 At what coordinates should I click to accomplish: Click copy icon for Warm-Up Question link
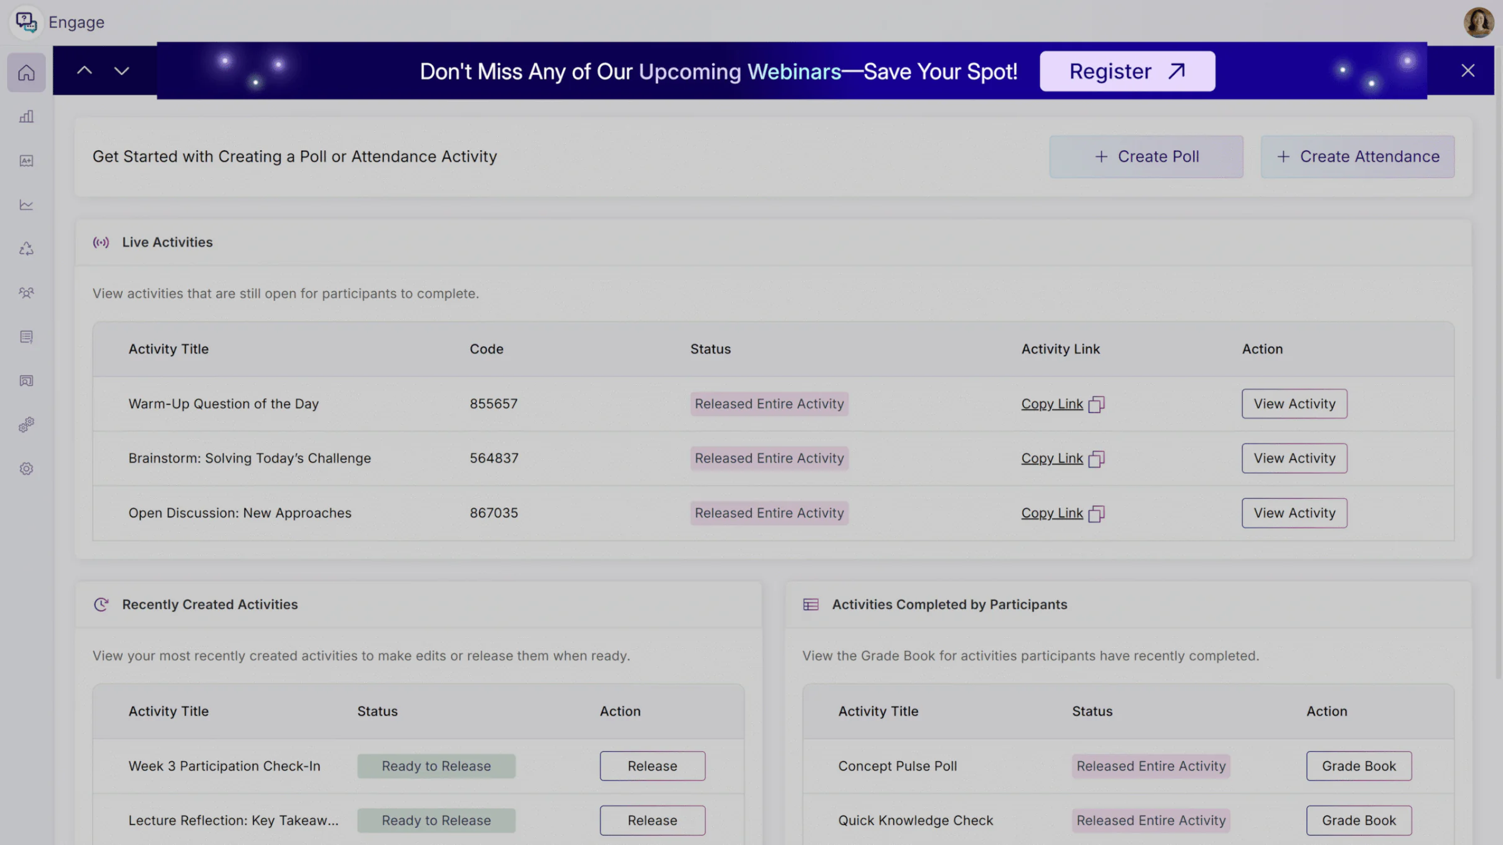(x=1096, y=404)
